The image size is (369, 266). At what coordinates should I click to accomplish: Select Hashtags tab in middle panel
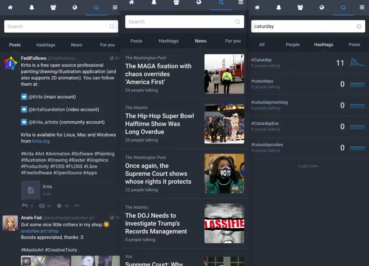(169, 41)
